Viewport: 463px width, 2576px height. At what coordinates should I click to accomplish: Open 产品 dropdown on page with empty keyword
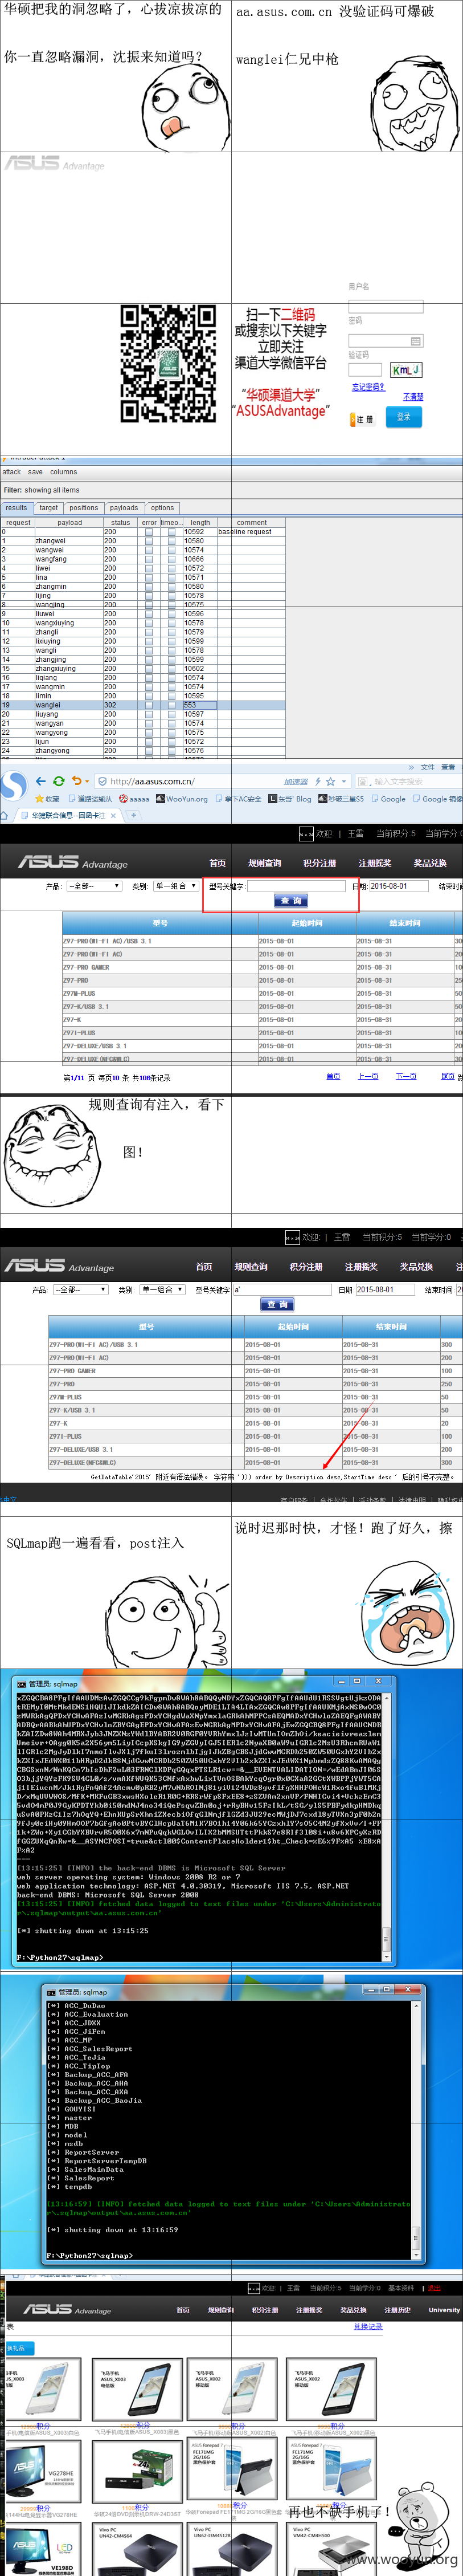pyautogui.click(x=93, y=886)
